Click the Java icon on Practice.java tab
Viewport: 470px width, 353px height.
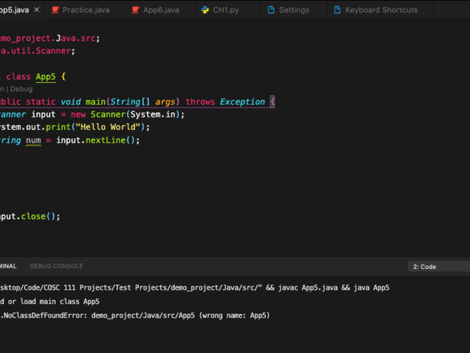point(55,10)
